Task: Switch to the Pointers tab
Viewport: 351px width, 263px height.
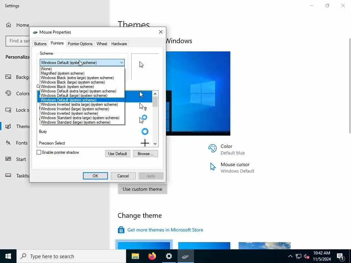Action: 57,43
